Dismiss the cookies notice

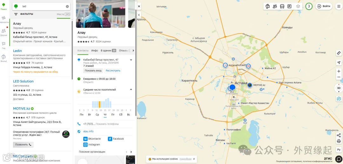pyautogui.click(x=194, y=159)
